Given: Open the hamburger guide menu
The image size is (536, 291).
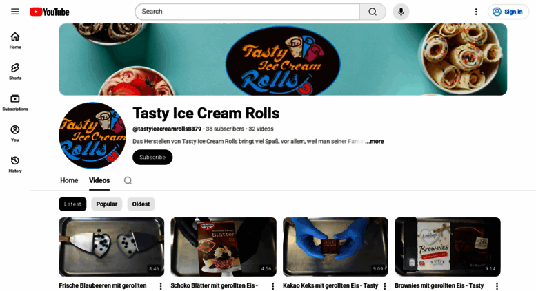Looking at the screenshot, I should [x=15, y=12].
